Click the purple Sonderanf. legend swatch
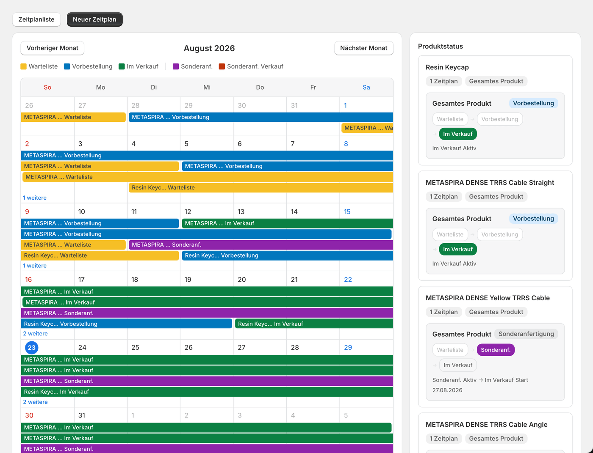This screenshot has width=593, height=453. [x=176, y=66]
